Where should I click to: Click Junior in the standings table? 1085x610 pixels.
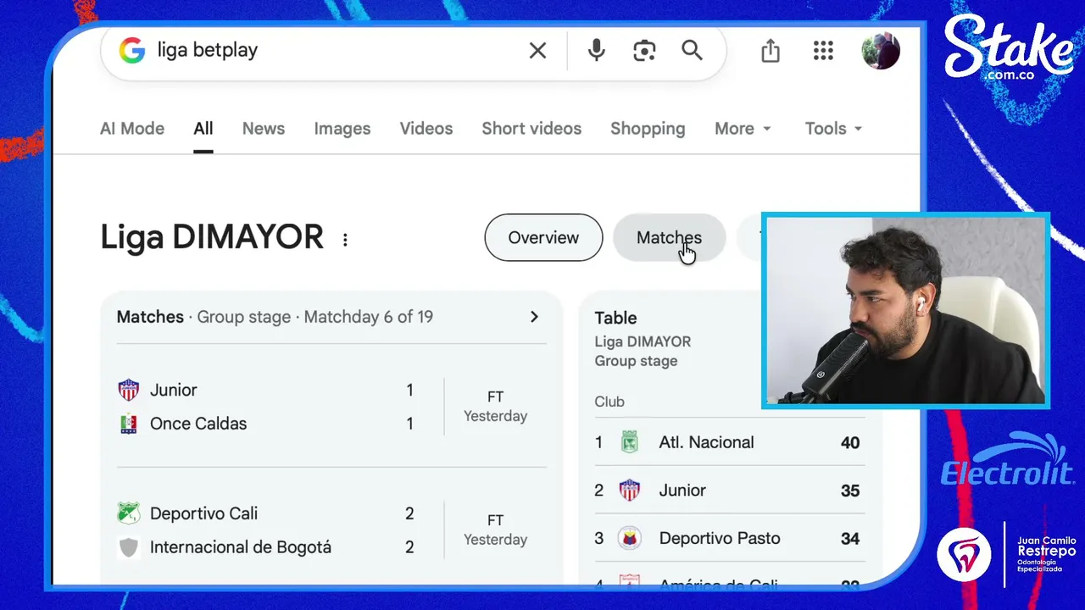coord(682,491)
